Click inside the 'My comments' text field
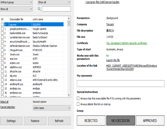 click(120, 83)
